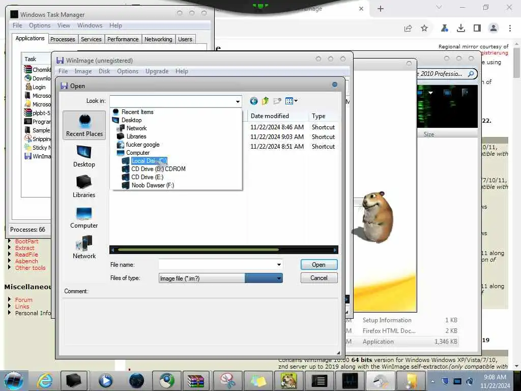The width and height of the screenshot is (521, 391).
Task: Select Libraries in the places sidebar
Action: [84, 187]
